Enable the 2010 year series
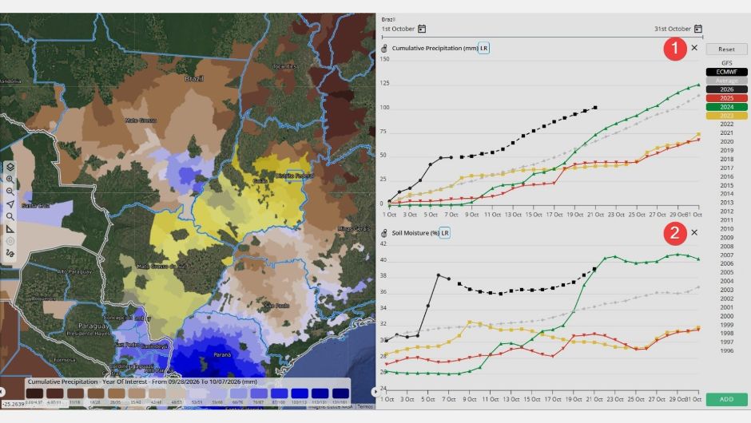Screen dimensions: 751x423 726,229
